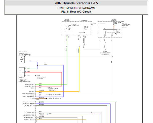Click the 'MEMORY POWER' pin label
Viewport: 153px width, 123px height.
click(30, 85)
